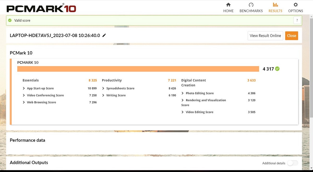313x172 pixels.
Task: Click the Essentials group heading
Action: coord(31,80)
